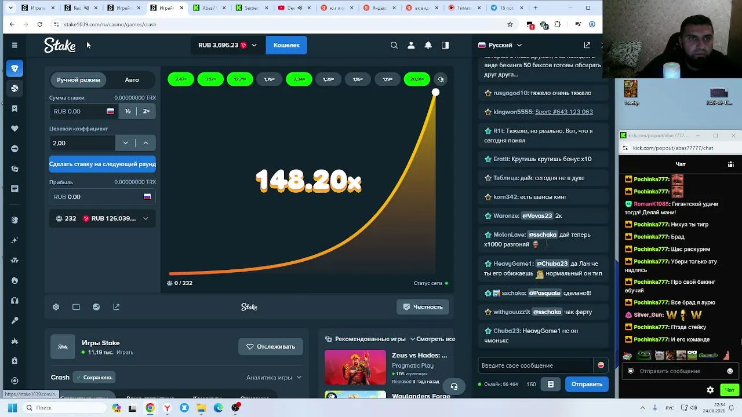Expand the 232 players bets list

102,218
